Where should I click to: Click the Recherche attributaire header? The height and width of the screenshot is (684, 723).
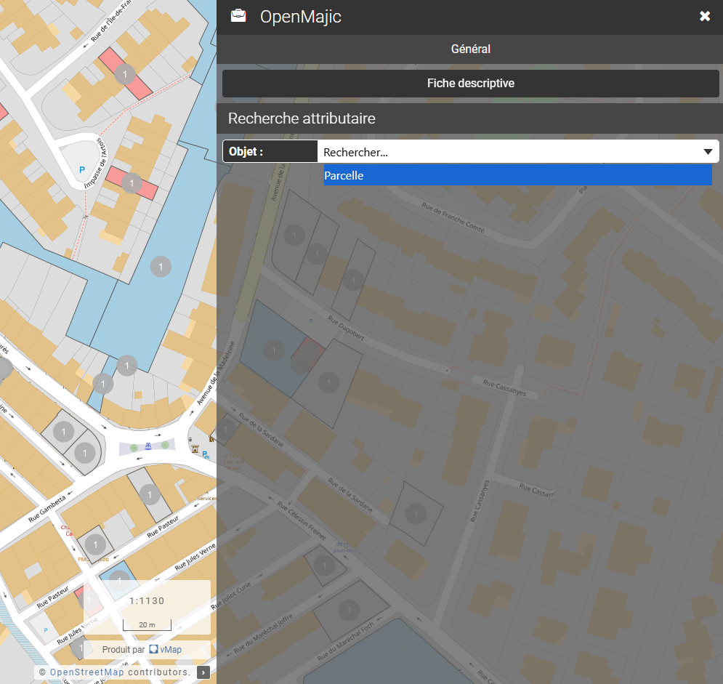[470, 118]
